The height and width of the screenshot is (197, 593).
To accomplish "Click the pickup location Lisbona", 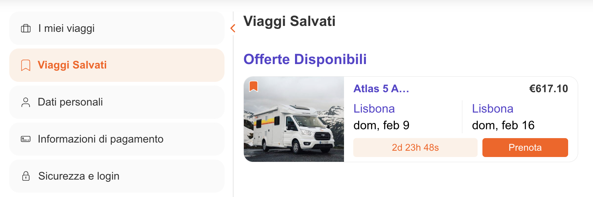I will point(374,109).
